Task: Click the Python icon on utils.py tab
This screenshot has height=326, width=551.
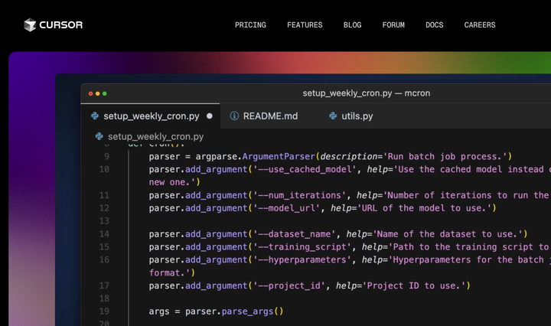Action: click(x=333, y=116)
